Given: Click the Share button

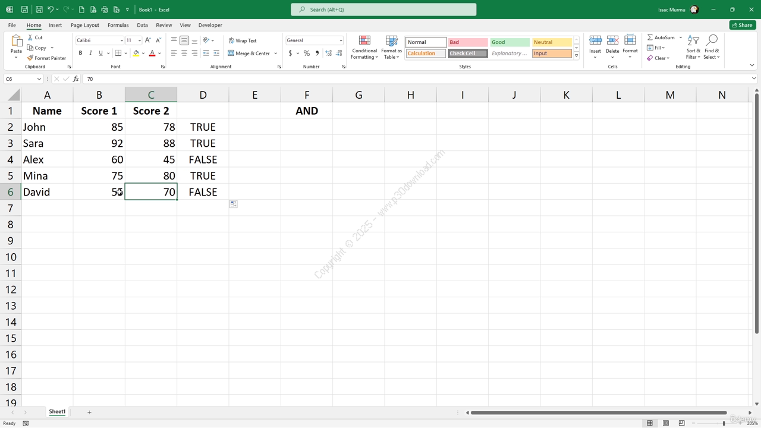Looking at the screenshot, I should point(743,25).
